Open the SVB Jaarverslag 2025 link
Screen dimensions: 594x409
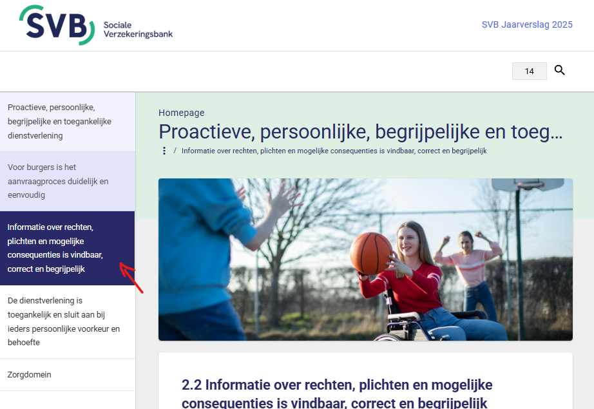point(527,24)
